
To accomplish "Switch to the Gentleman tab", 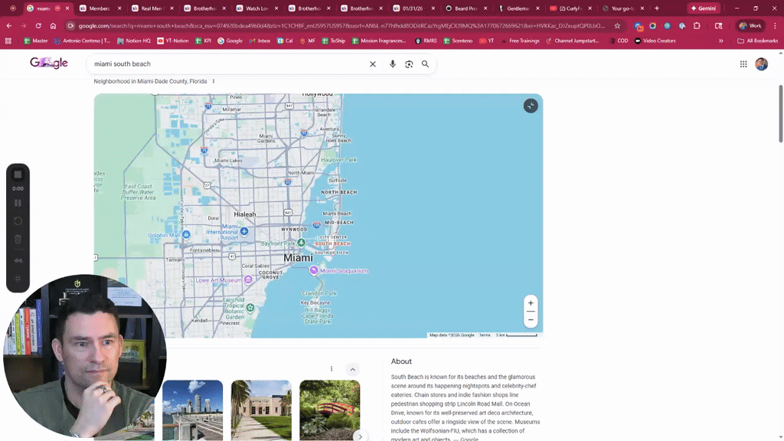I will tap(518, 8).
